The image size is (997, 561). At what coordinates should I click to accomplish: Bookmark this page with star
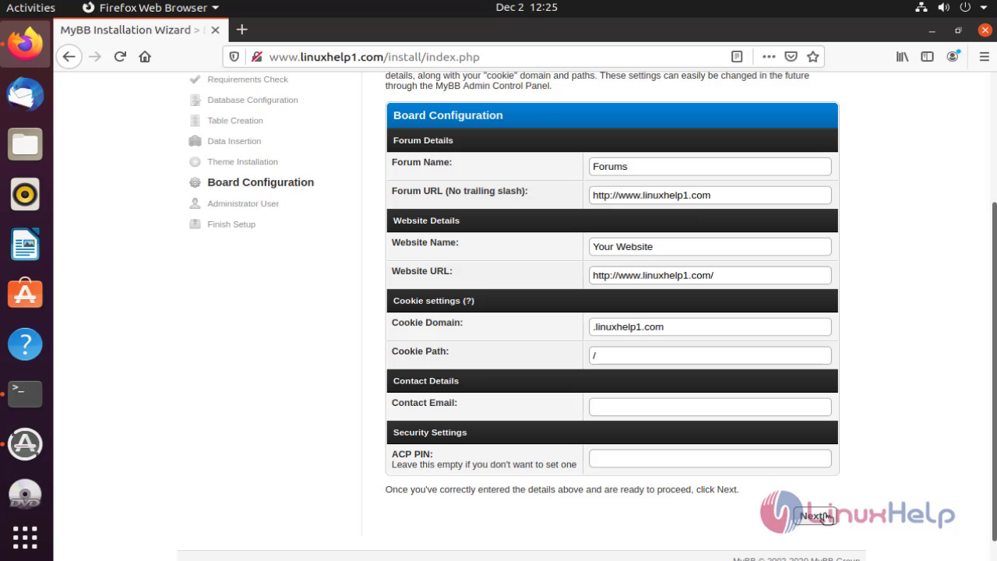(813, 57)
